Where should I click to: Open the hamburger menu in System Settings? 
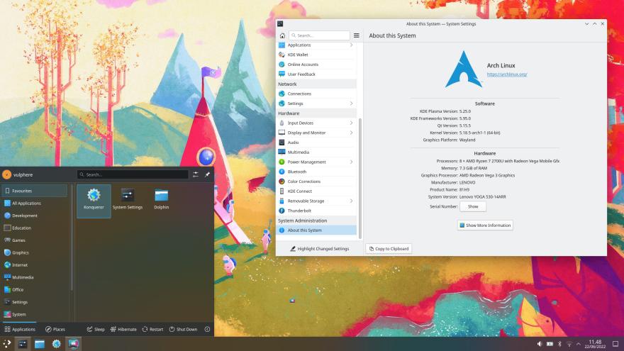coord(357,35)
